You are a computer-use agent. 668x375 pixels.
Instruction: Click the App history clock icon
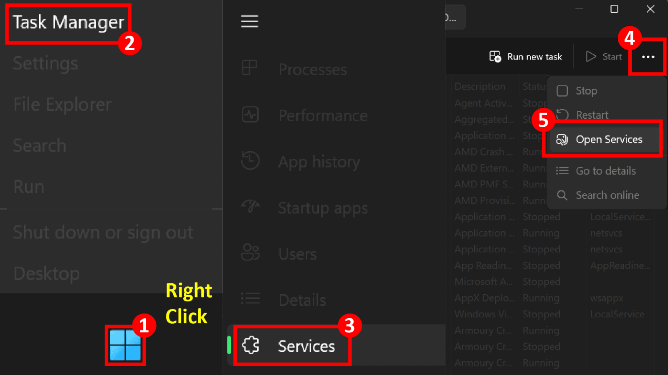250,161
